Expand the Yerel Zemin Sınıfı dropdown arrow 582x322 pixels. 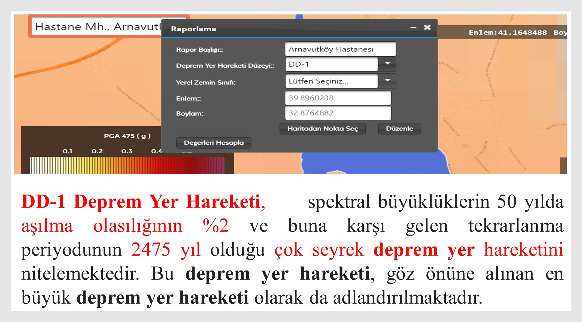click(x=387, y=81)
